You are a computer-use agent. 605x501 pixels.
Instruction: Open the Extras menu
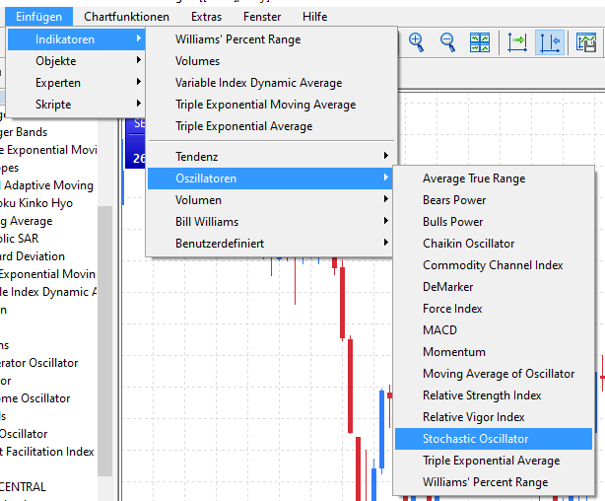(206, 17)
